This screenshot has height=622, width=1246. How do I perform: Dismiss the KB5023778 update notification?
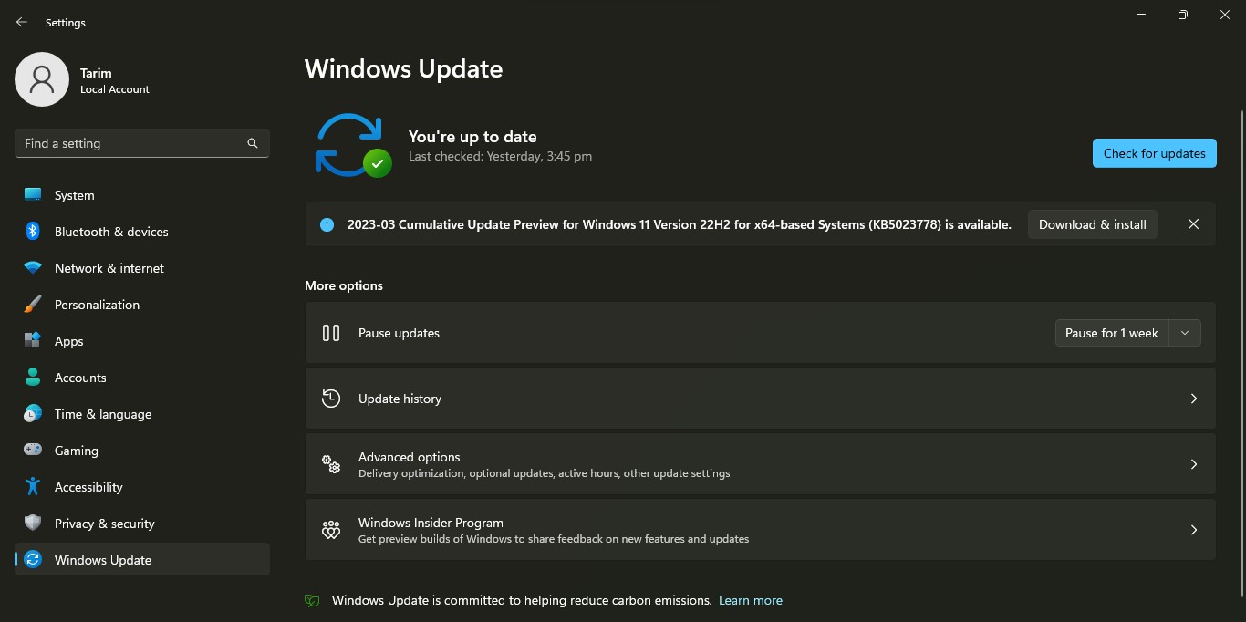1193,224
